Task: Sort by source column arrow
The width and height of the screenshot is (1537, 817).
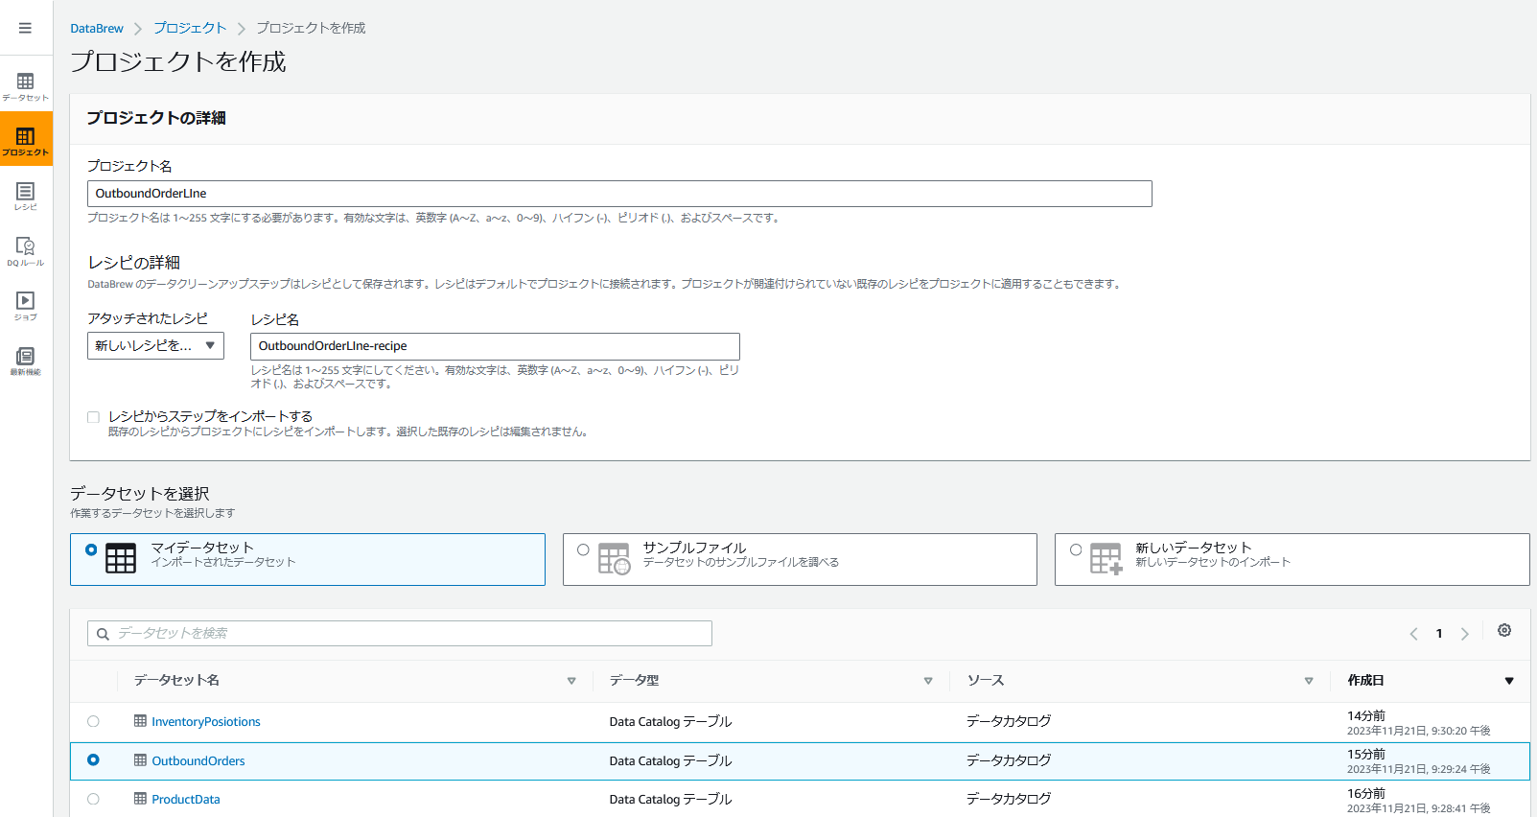Action: (1309, 681)
